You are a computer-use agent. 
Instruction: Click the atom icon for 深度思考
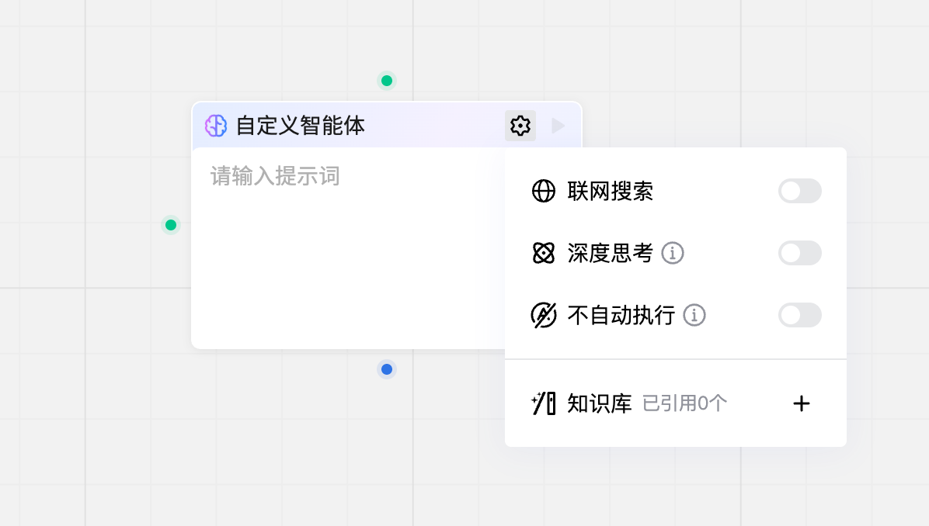(x=543, y=253)
